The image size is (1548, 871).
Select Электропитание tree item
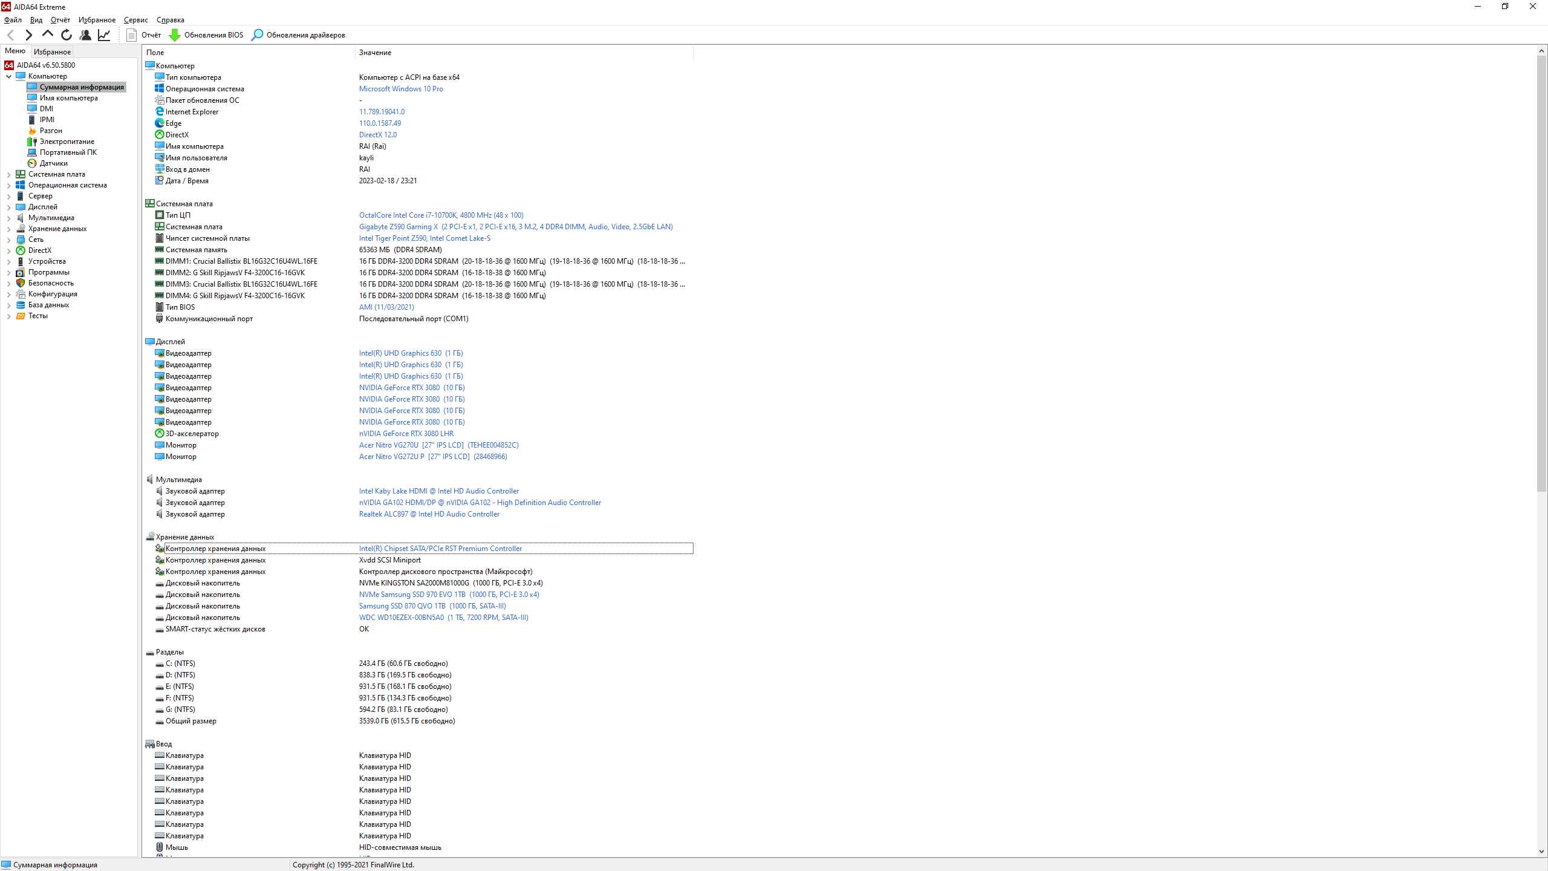coord(67,142)
